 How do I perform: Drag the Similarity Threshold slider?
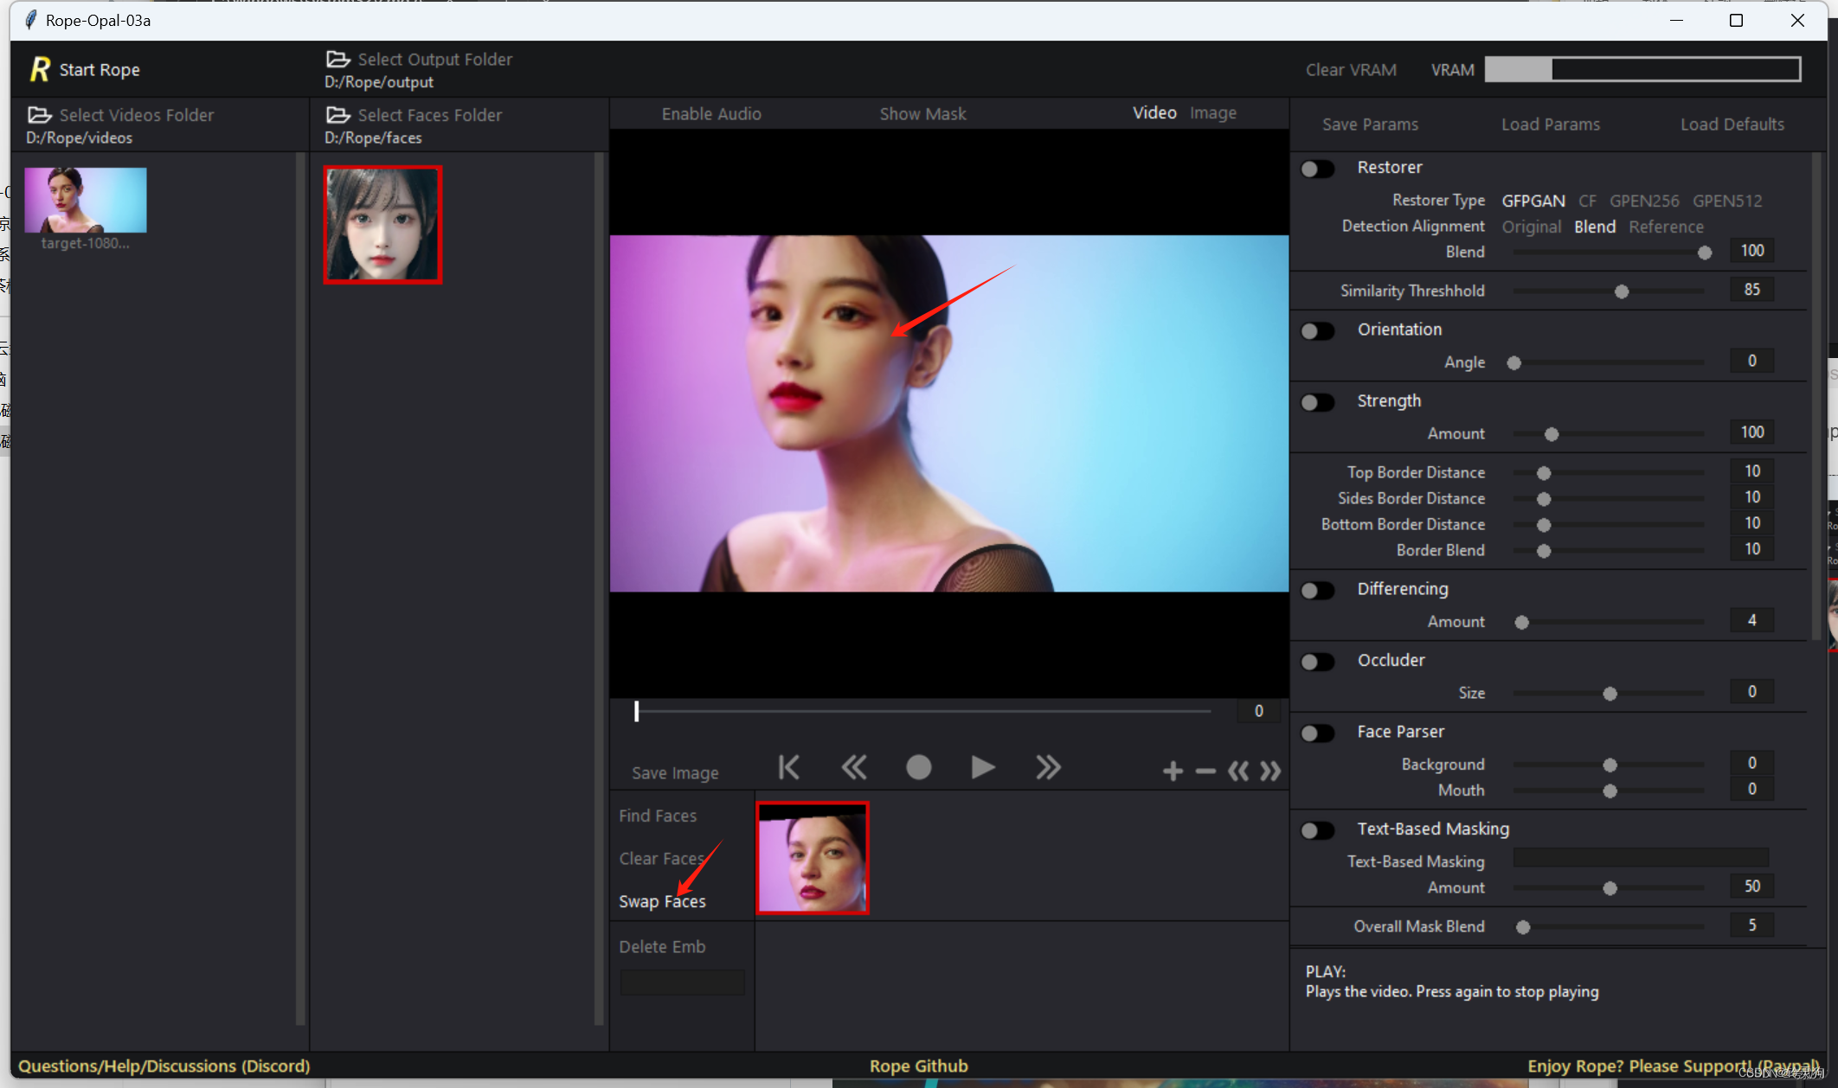1623,289
